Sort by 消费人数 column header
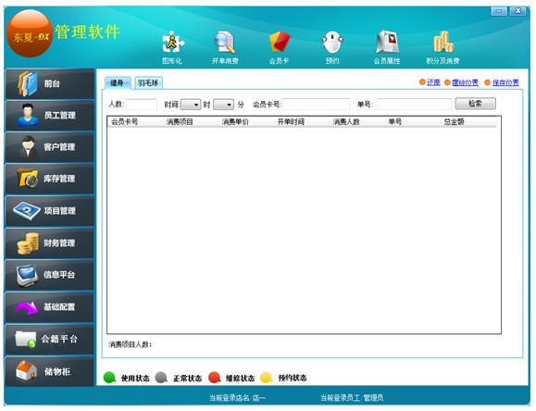The image size is (536, 411). 357,122
